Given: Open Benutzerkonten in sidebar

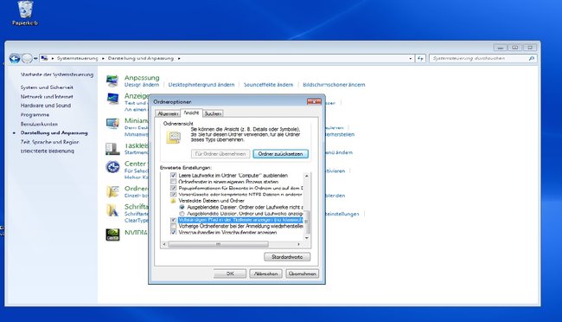Looking at the screenshot, I should [39, 124].
